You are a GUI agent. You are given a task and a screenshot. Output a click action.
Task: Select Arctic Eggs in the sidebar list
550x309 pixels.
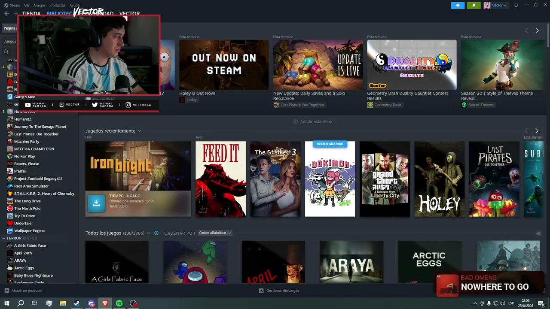[24, 268]
